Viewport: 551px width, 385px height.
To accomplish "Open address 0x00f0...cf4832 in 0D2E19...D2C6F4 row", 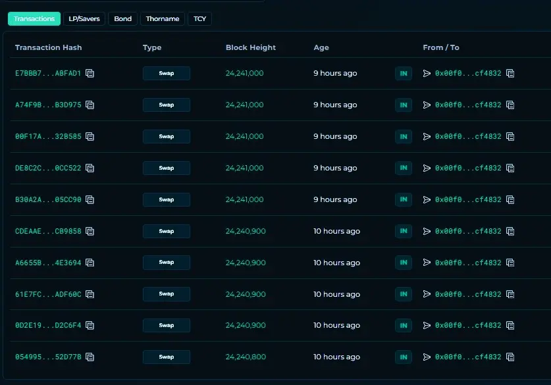I will coord(468,325).
